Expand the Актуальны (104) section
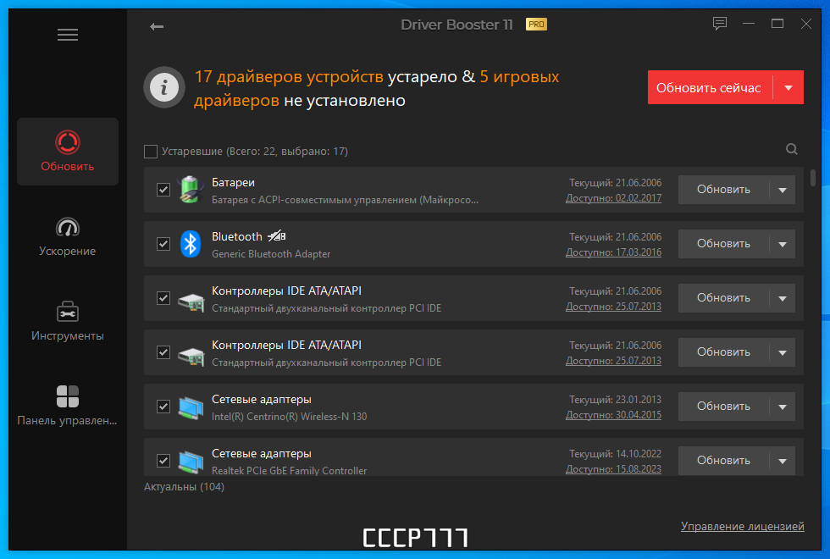The height and width of the screenshot is (559, 830). [185, 486]
